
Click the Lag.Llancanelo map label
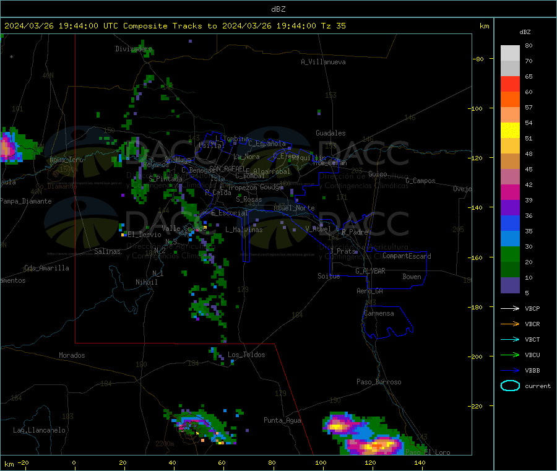pos(39,430)
